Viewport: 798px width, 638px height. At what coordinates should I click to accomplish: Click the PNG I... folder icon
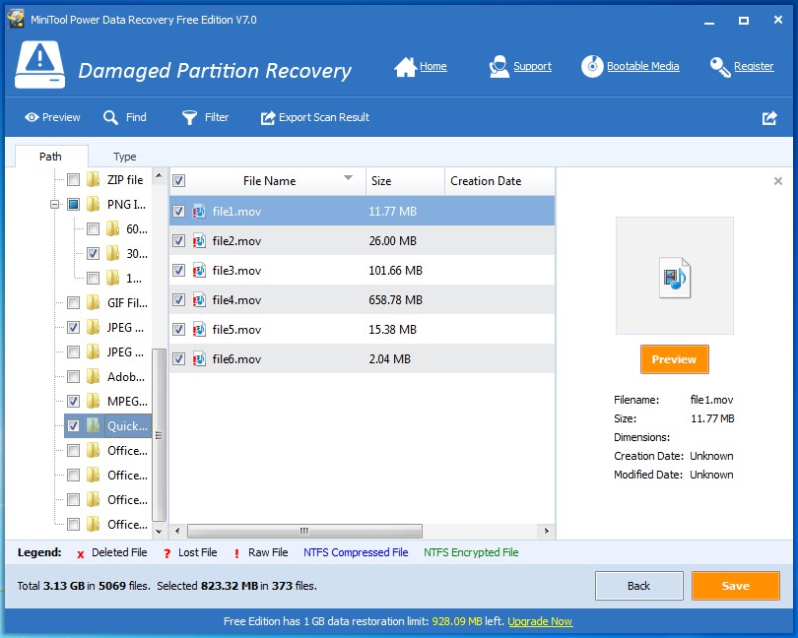(x=94, y=204)
